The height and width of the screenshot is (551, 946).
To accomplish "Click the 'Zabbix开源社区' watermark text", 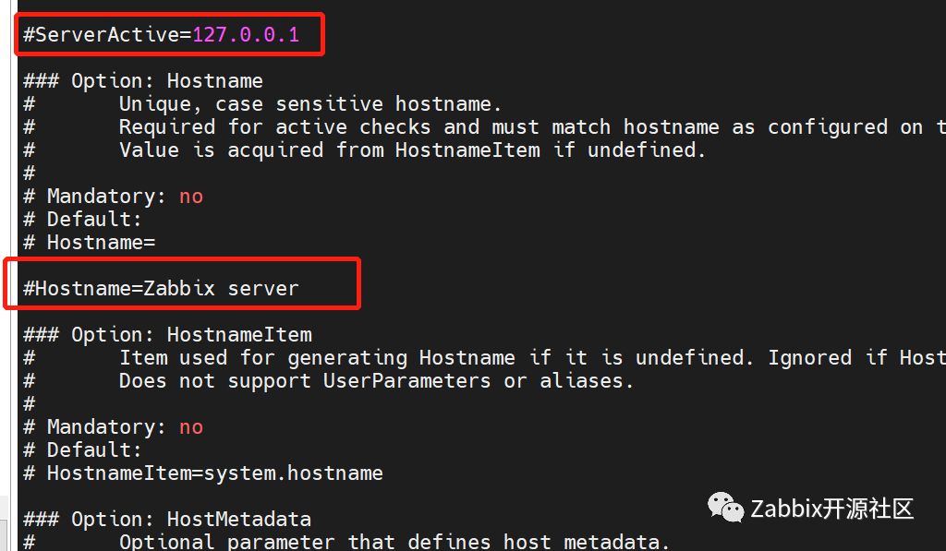I will coord(832,509).
